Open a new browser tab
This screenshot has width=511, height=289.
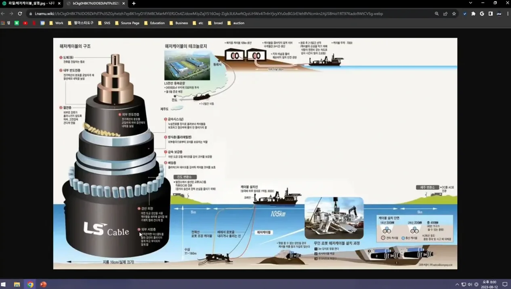(134, 3)
